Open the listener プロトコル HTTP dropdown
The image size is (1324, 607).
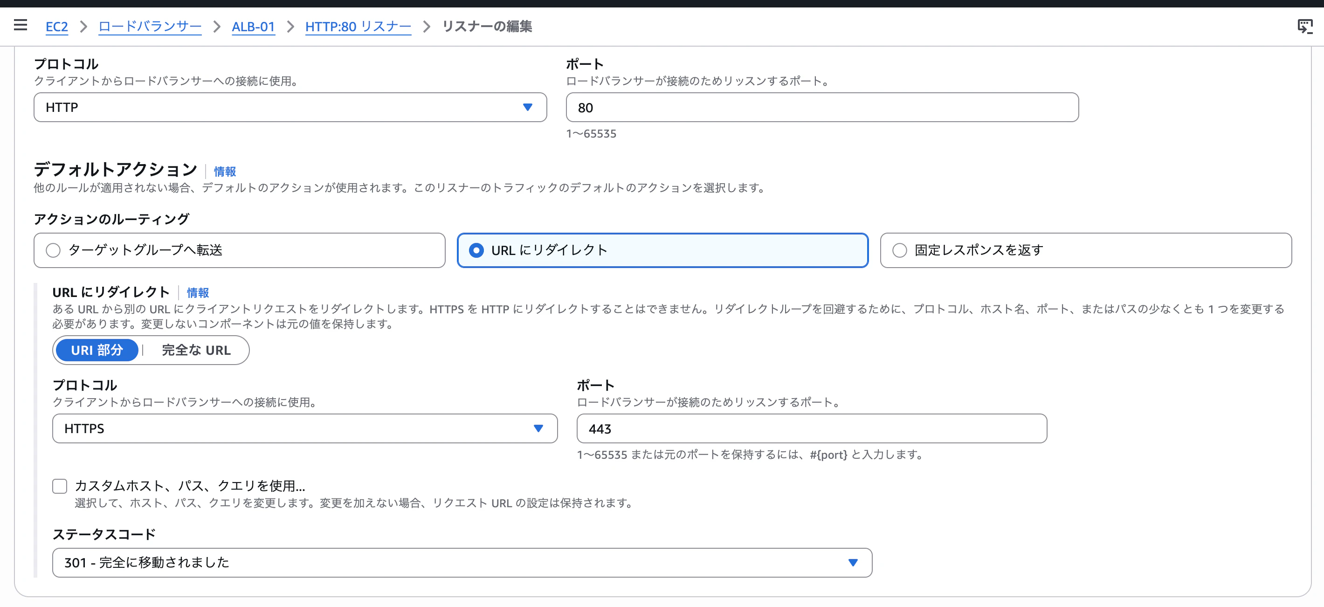(x=290, y=107)
